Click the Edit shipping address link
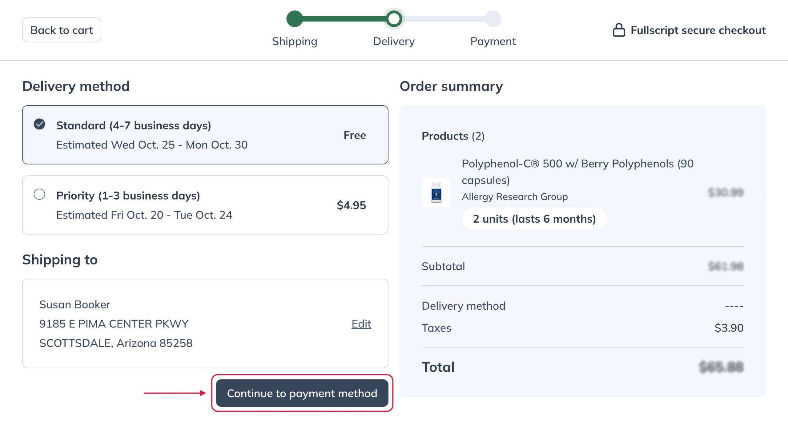Viewport: 788px width, 432px height. point(362,323)
